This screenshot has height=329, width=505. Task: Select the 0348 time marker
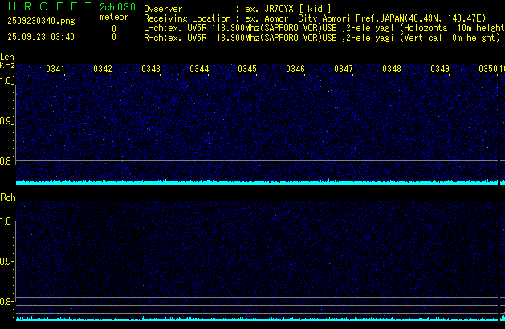pos(392,70)
